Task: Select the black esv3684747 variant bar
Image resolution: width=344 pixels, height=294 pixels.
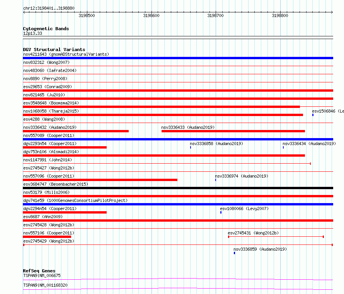Action: click(x=178, y=188)
